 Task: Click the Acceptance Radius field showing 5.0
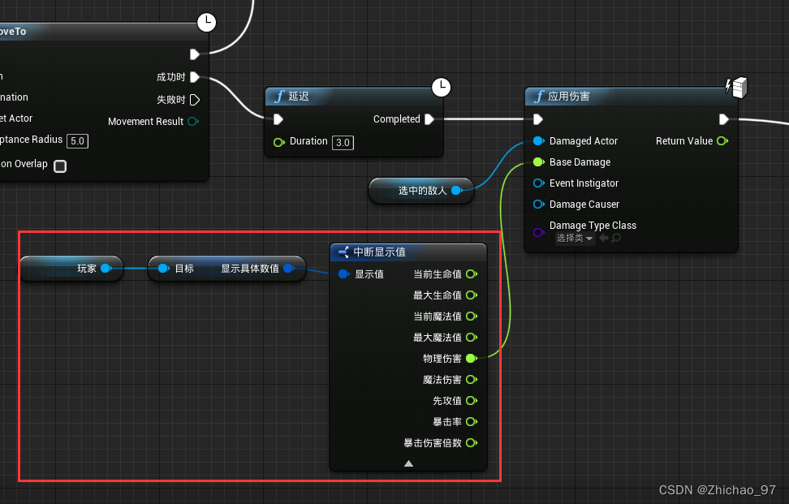pyautogui.click(x=77, y=140)
